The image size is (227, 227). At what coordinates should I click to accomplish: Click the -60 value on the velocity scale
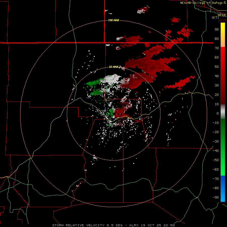pyautogui.click(x=216, y=169)
